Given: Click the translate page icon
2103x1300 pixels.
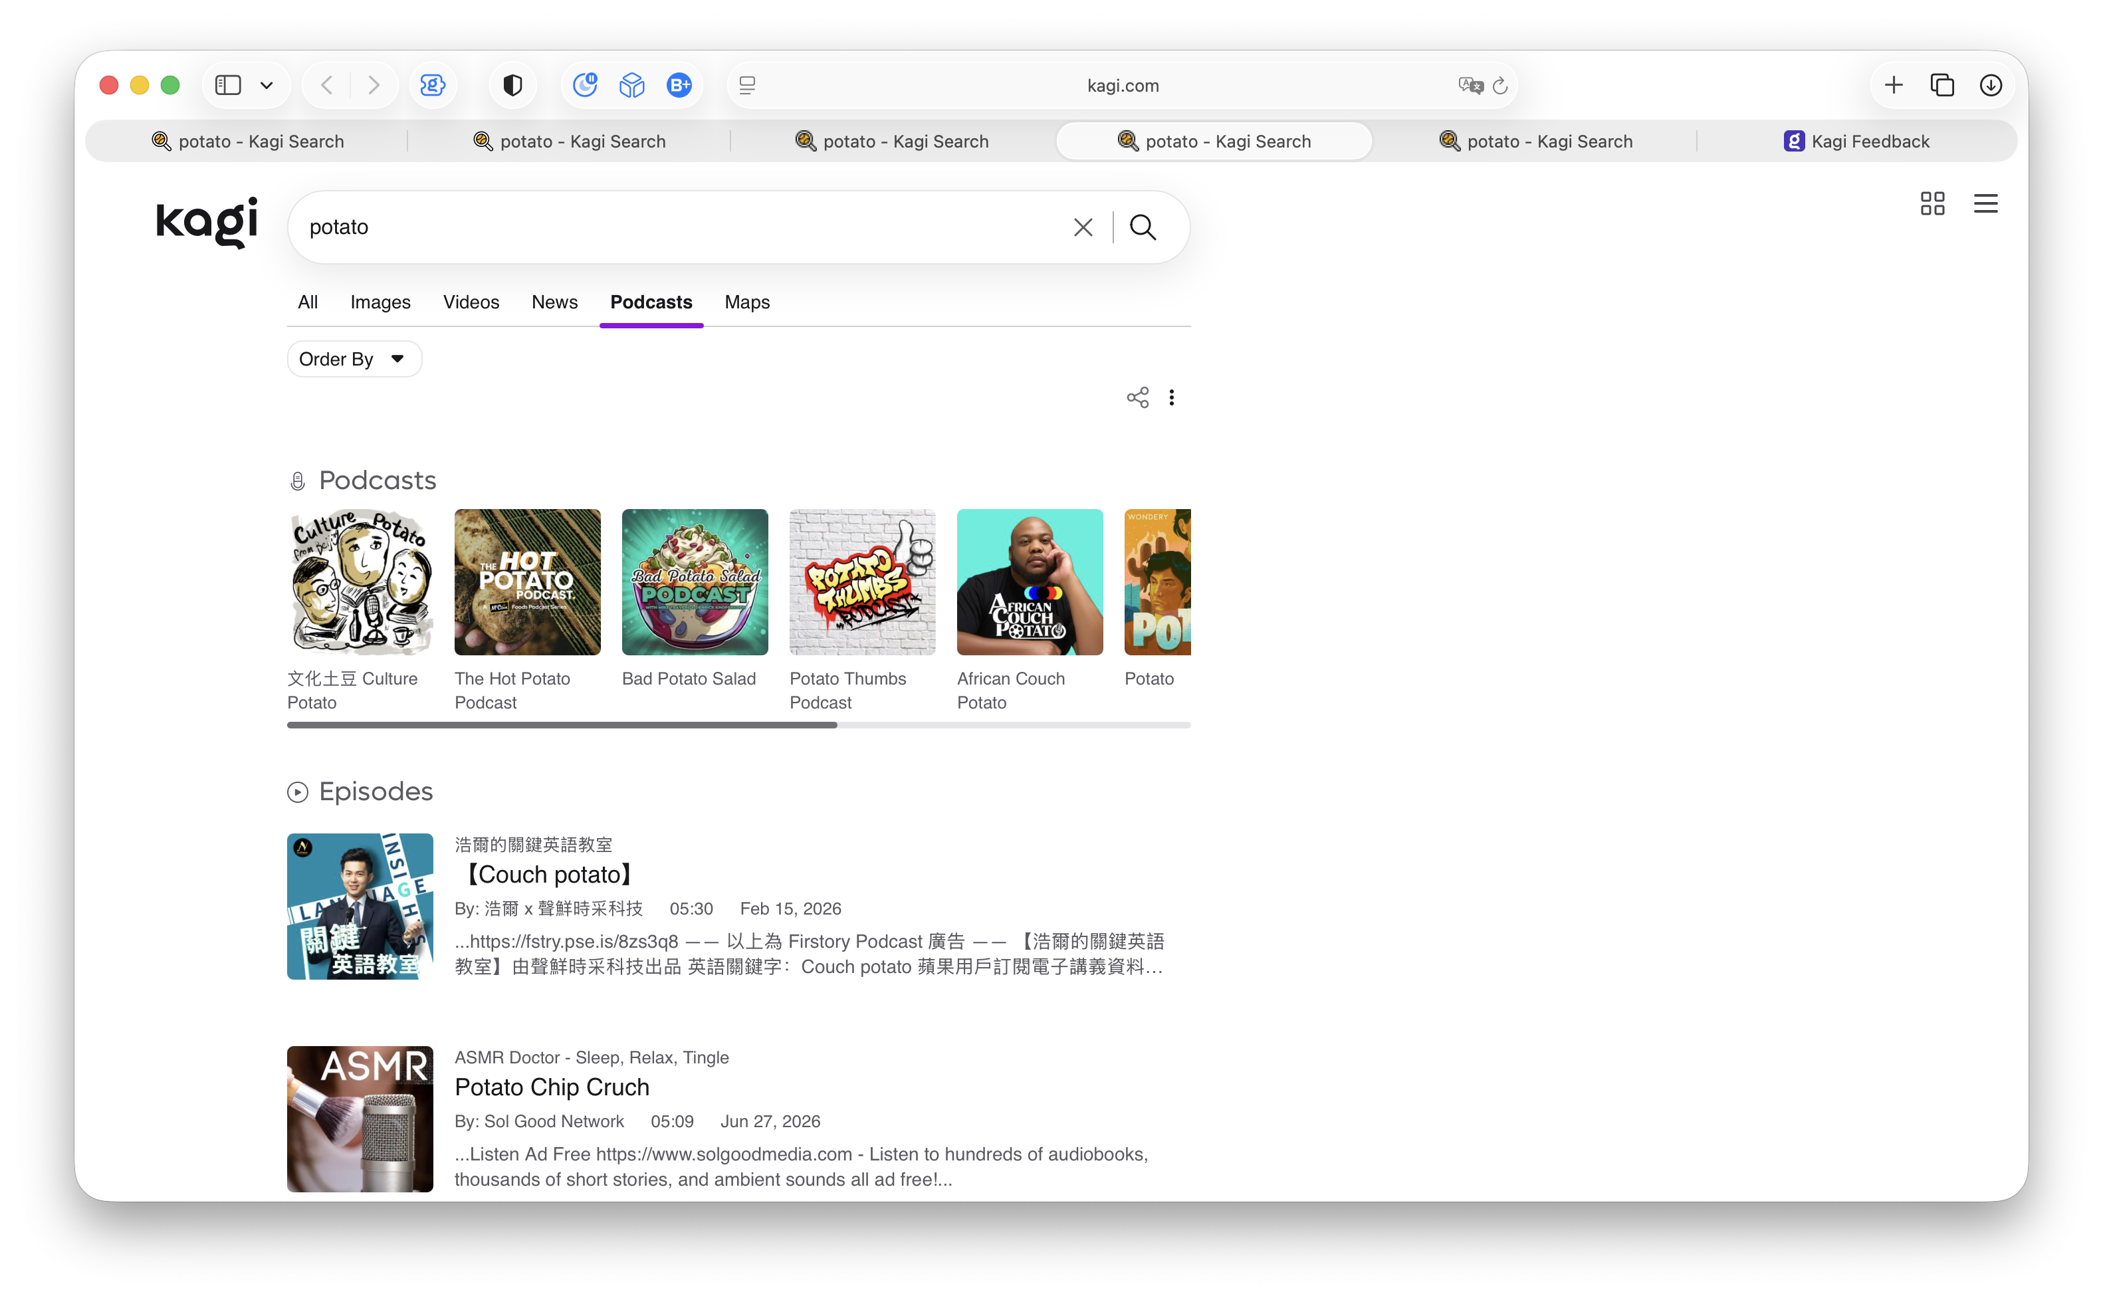Looking at the screenshot, I should coord(1470,85).
